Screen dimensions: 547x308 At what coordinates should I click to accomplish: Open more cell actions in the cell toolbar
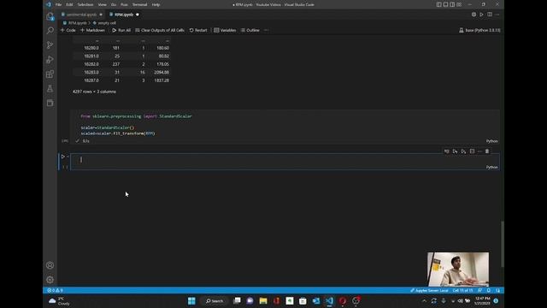[x=479, y=151]
